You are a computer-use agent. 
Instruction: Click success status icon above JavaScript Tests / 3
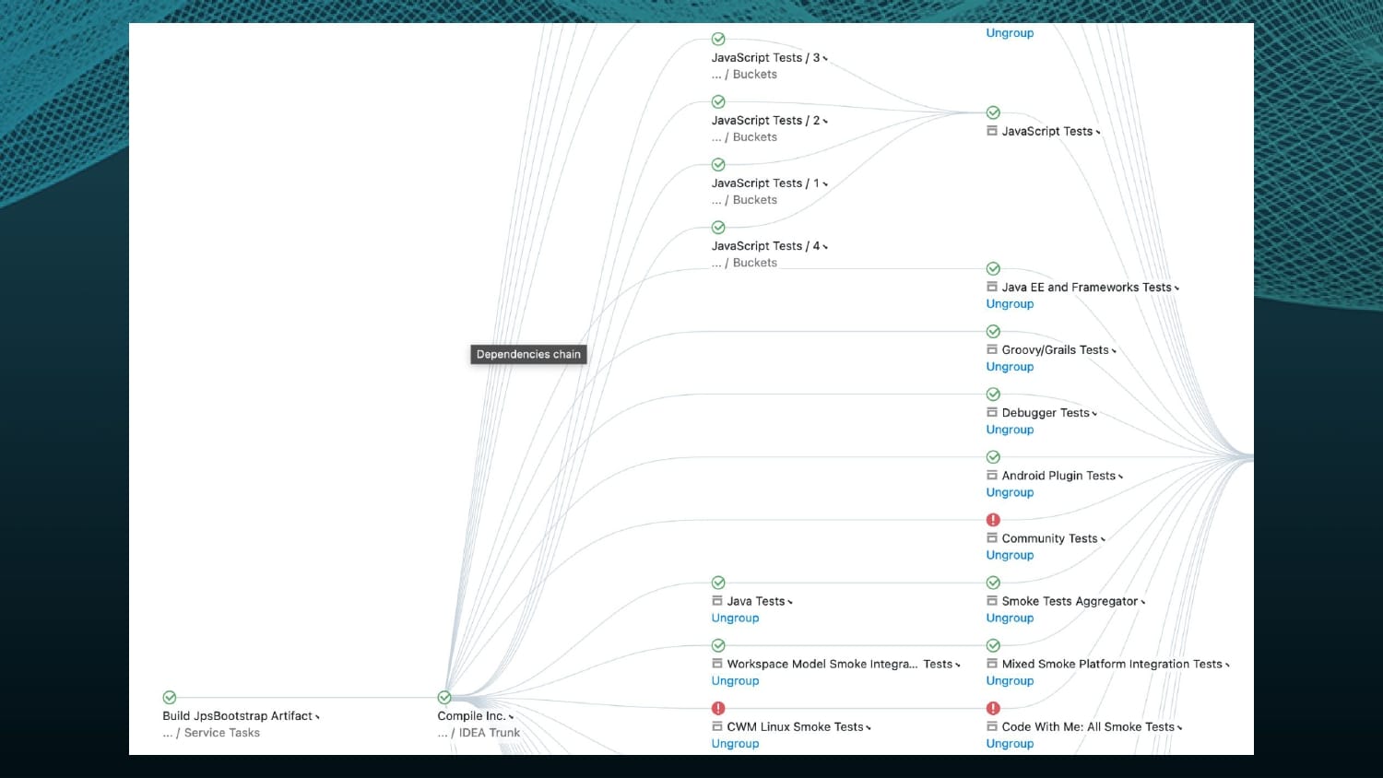coord(718,40)
